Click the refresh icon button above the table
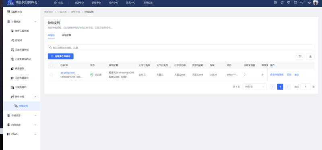 coord(300,56)
